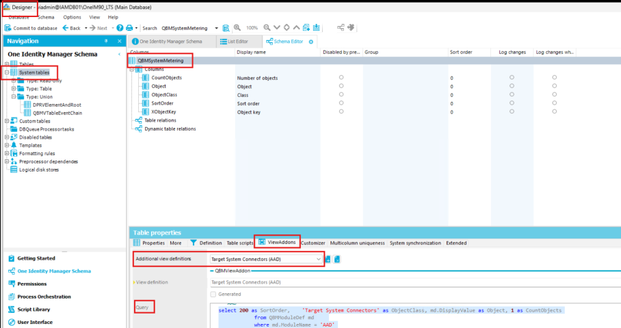This screenshot has width=621, height=328.
Task: Collapse the System tables tree node
Action: [x=7, y=72]
